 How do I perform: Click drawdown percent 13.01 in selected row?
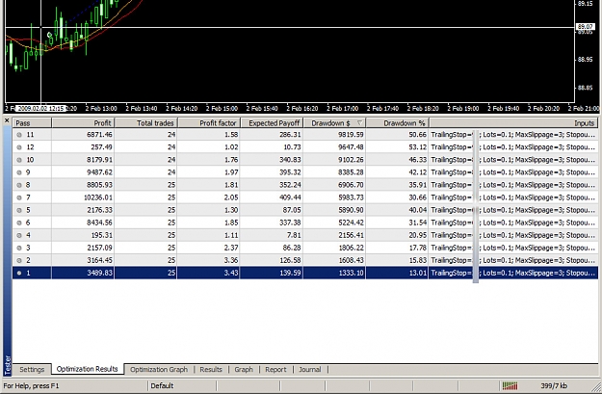[418, 273]
